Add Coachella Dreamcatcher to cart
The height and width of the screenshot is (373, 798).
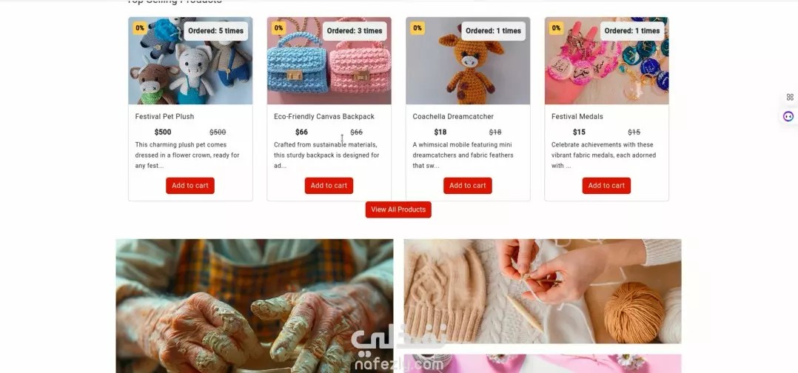pyautogui.click(x=467, y=186)
